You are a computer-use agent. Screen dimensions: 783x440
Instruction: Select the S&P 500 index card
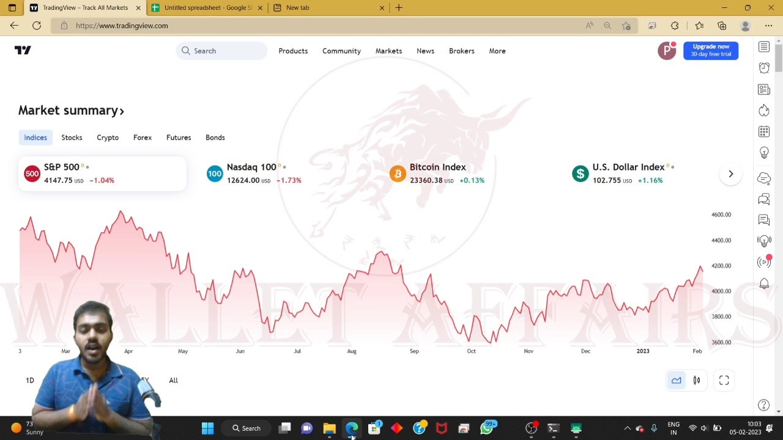[x=102, y=174]
